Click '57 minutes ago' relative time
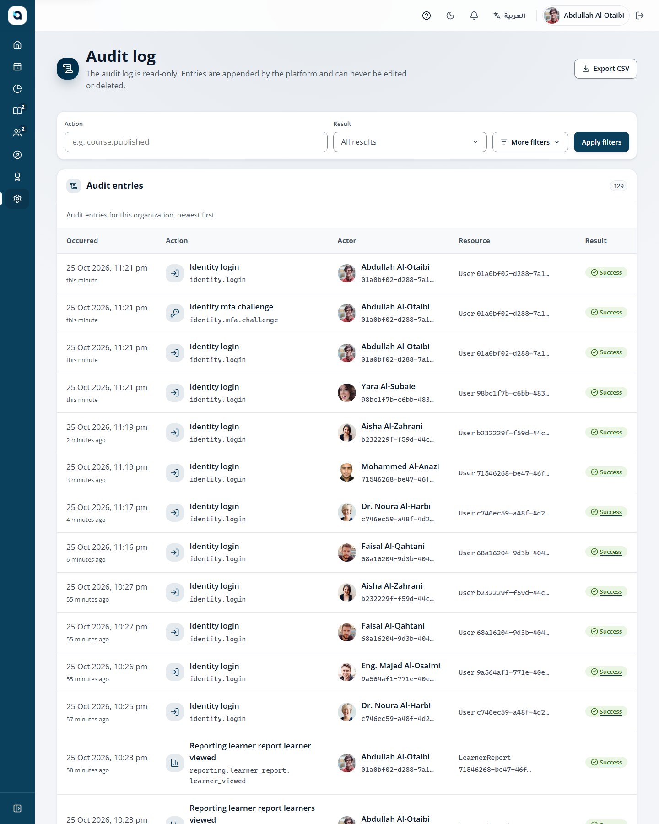 [87, 719]
